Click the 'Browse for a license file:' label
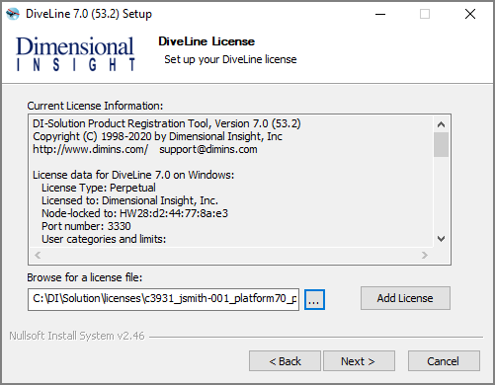Screen dimensions: 495x385 coord(85,277)
